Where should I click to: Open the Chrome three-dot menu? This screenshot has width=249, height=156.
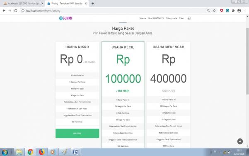[245, 11]
